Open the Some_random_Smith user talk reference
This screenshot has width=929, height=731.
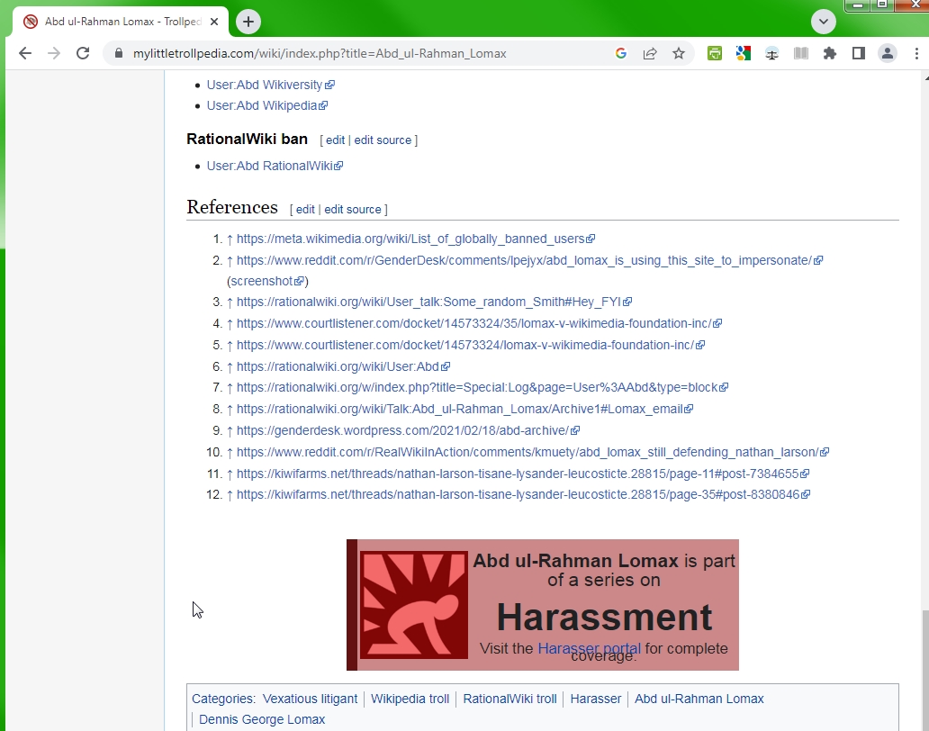tap(434, 302)
